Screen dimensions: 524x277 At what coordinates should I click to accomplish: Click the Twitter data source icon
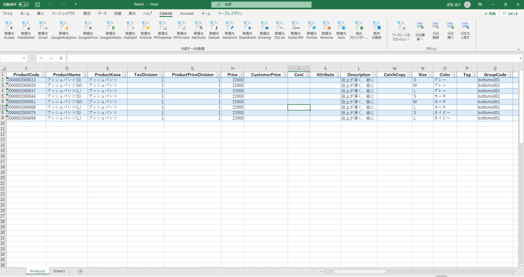[x=311, y=26]
